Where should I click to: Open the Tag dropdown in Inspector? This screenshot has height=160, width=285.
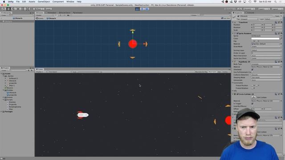coord(249,19)
